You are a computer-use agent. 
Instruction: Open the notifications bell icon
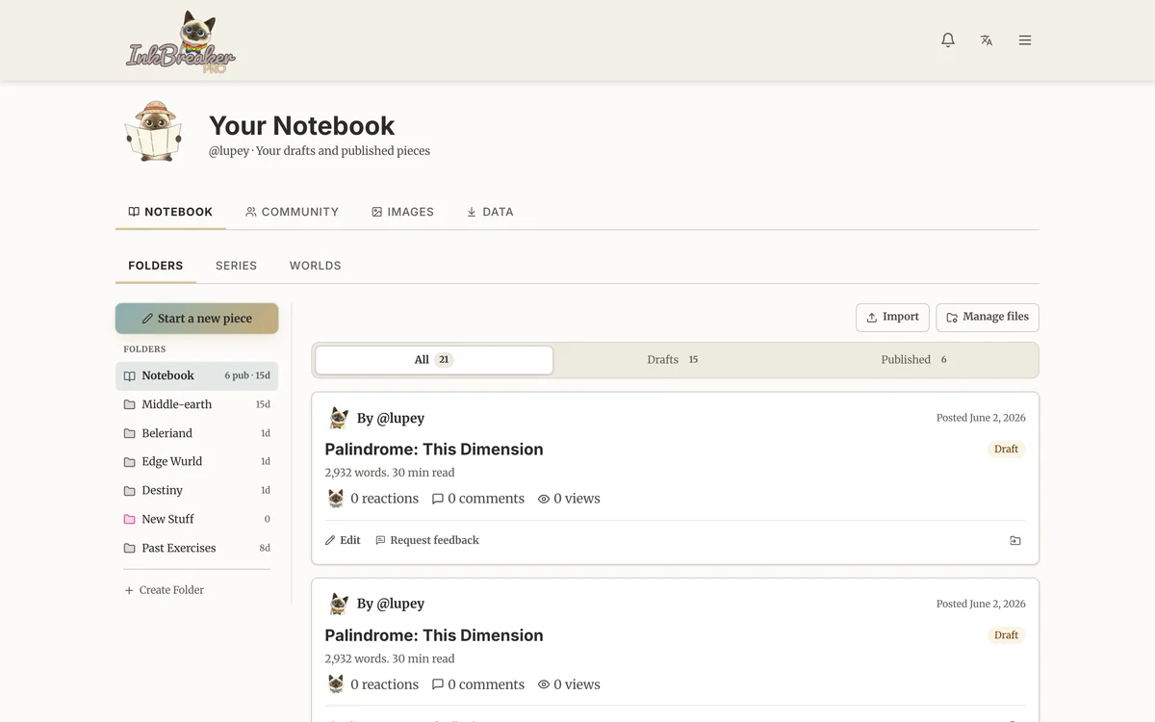click(948, 39)
